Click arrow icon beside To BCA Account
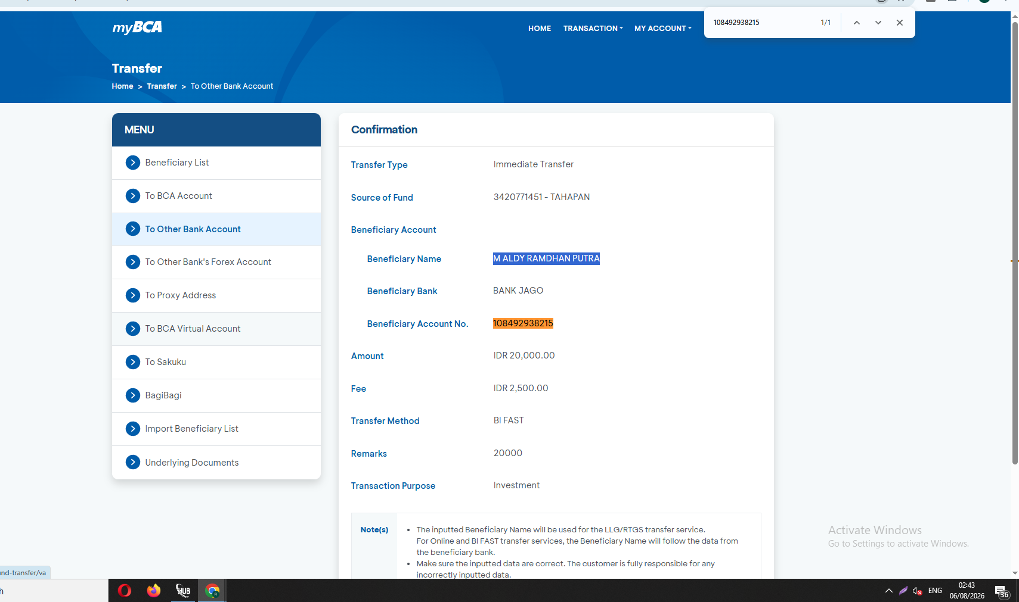 click(x=133, y=196)
